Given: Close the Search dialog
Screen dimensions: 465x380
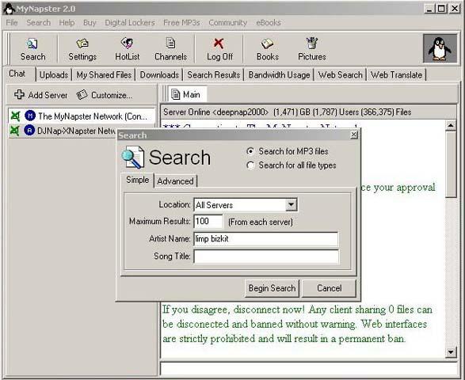Looking at the screenshot, I should click(354, 135).
